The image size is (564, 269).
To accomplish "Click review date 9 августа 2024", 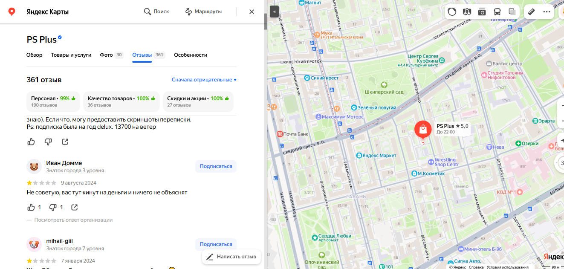I will pos(78,183).
